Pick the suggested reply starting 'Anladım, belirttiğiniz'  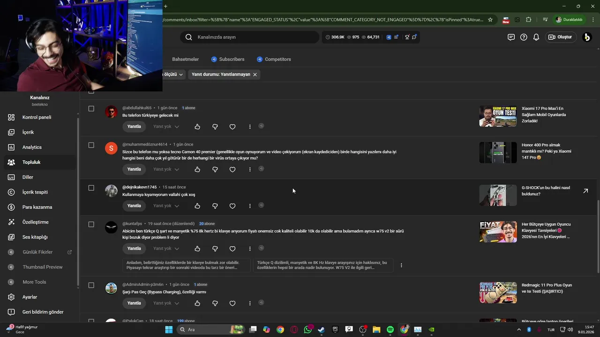pyautogui.click(x=187, y=265)
